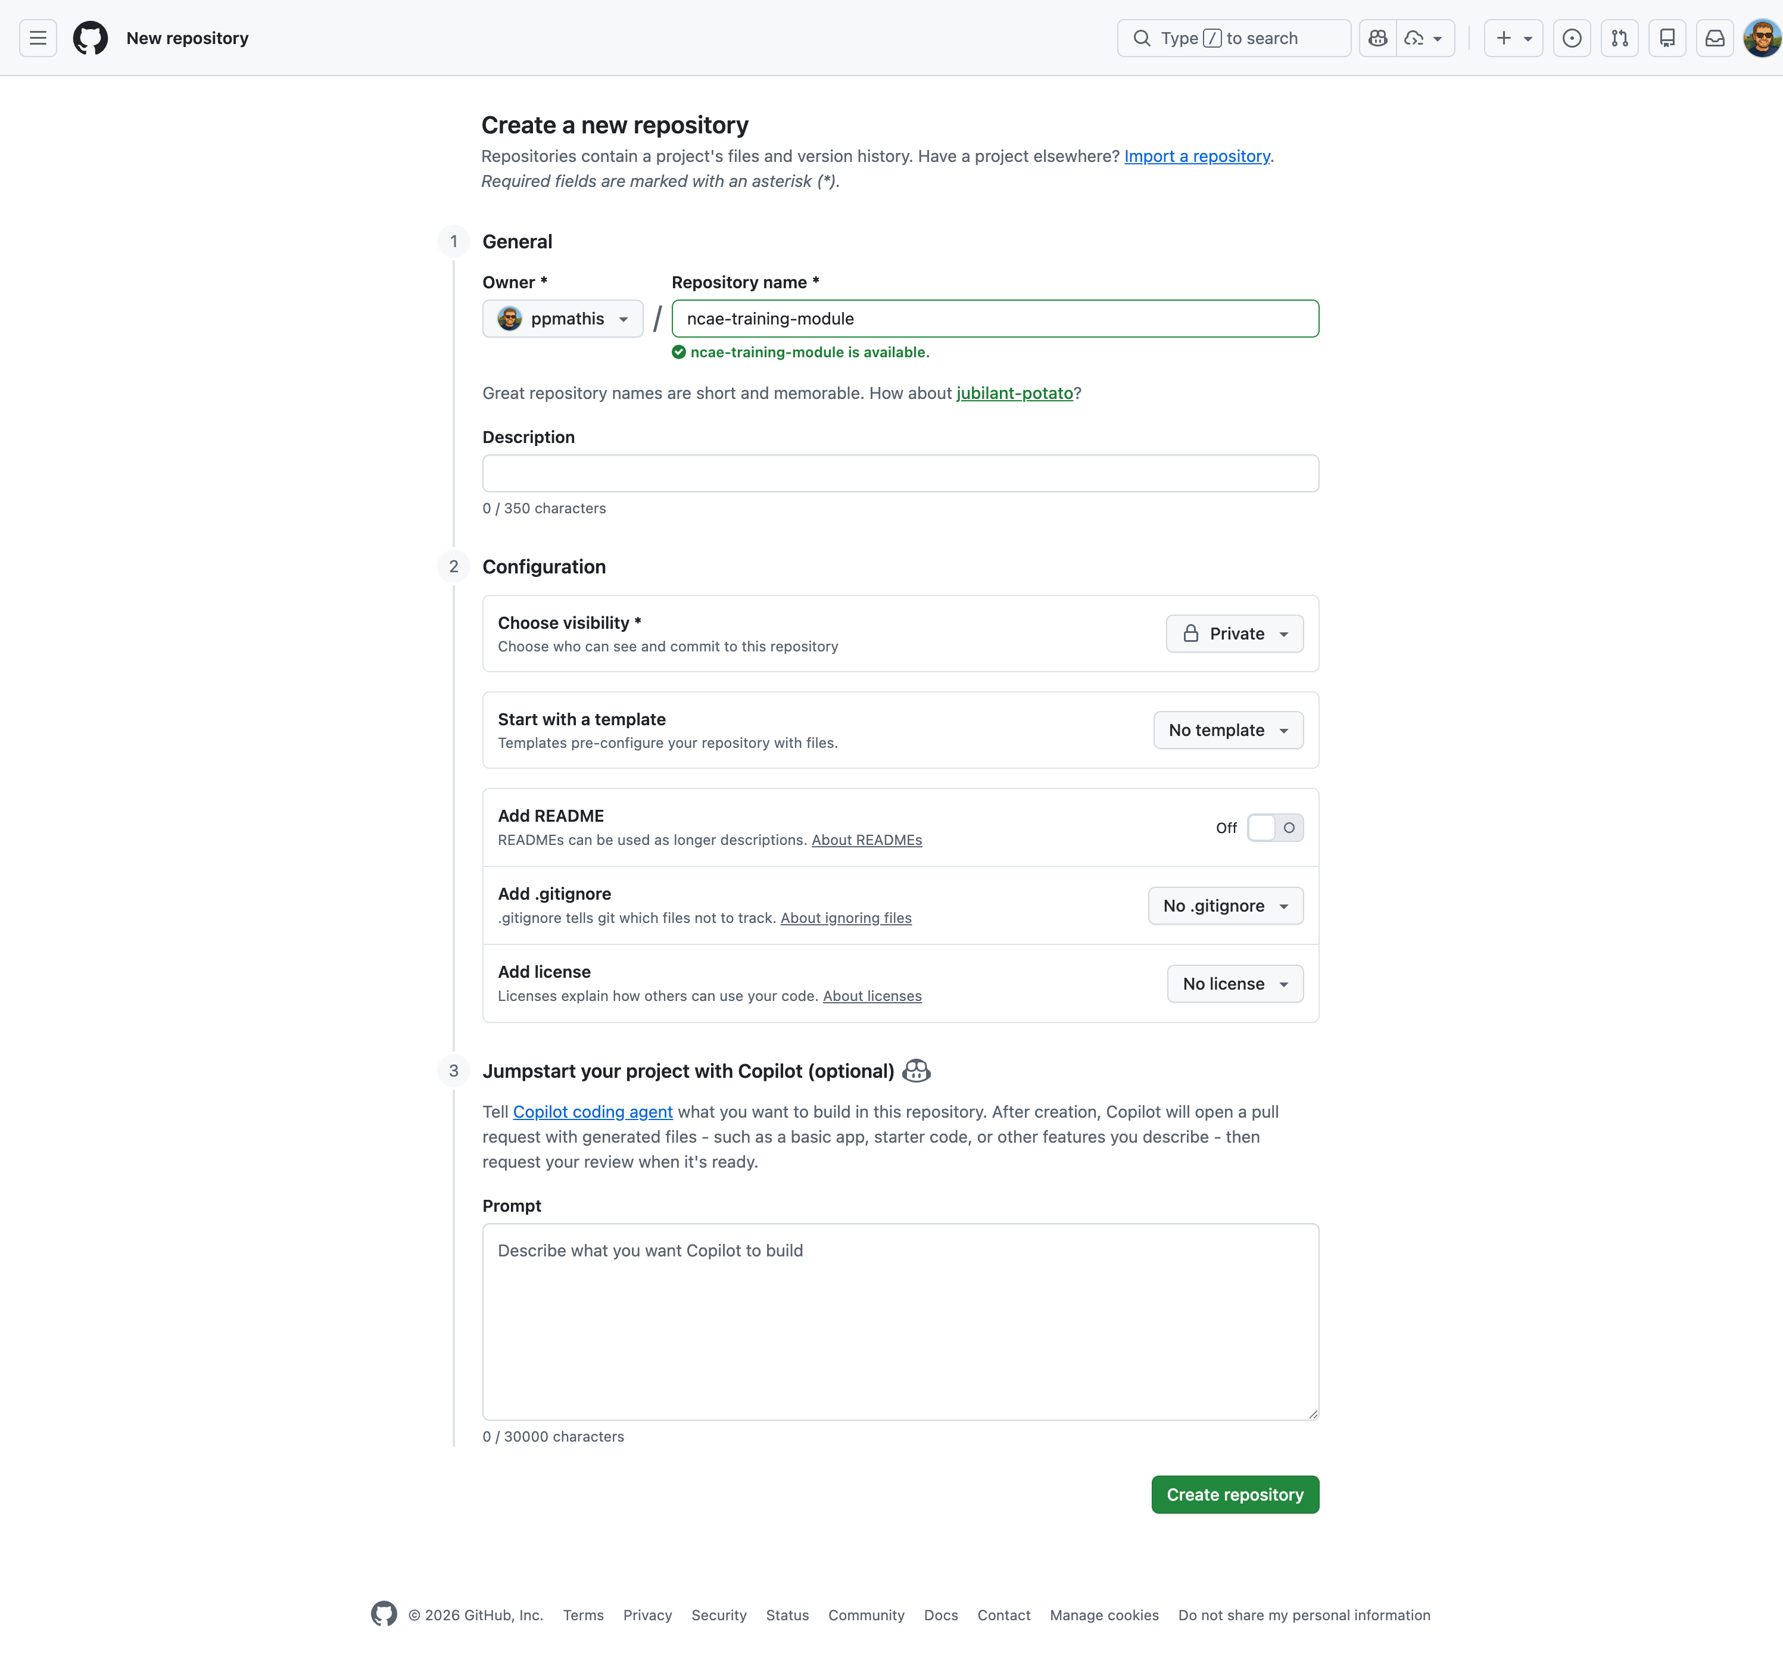Click into the Copilot Prompt text area
Screen dimensions: 1783x1678
pyautogui.click(x=900, y=1321)
